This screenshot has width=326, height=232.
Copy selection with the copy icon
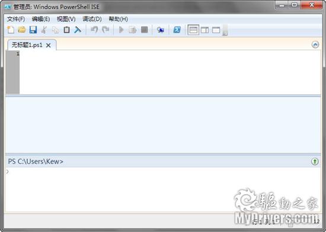[55, 30]
